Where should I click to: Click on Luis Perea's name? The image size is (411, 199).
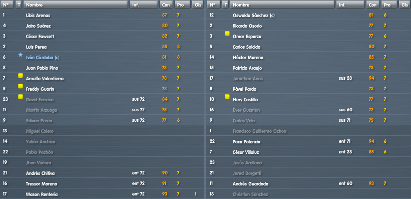click(x=37, y=47)
